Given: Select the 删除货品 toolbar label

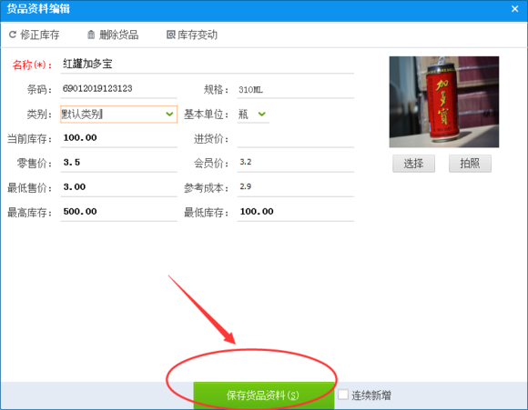Looking at the screenshot, I should point(118,35).
